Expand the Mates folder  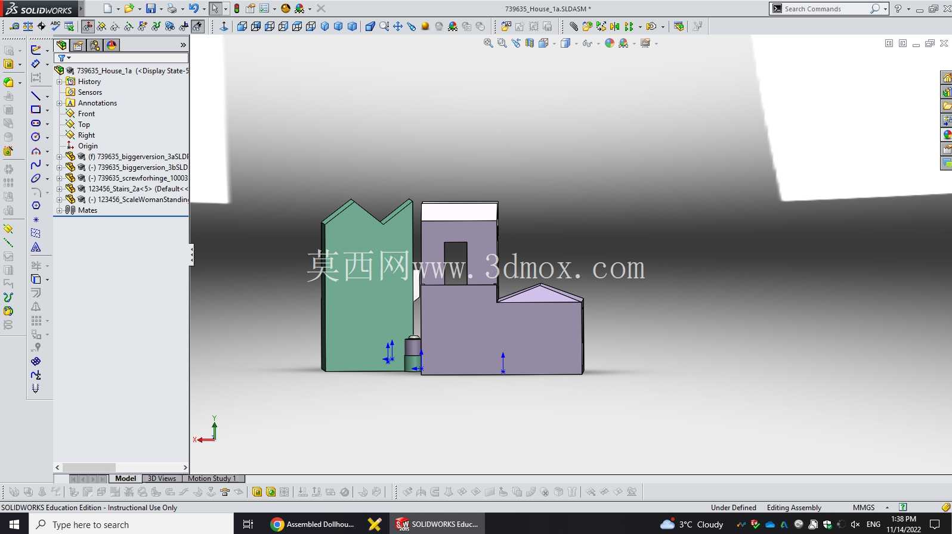pos(60,210)
